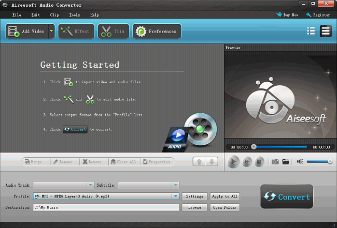Browse for destination folder
The image size is (337, 228).
(194, 207)
